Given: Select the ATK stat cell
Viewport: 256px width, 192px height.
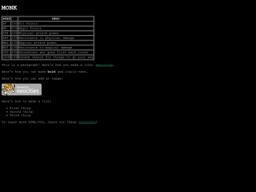Looking at the screenshot, I should (6, 33).
